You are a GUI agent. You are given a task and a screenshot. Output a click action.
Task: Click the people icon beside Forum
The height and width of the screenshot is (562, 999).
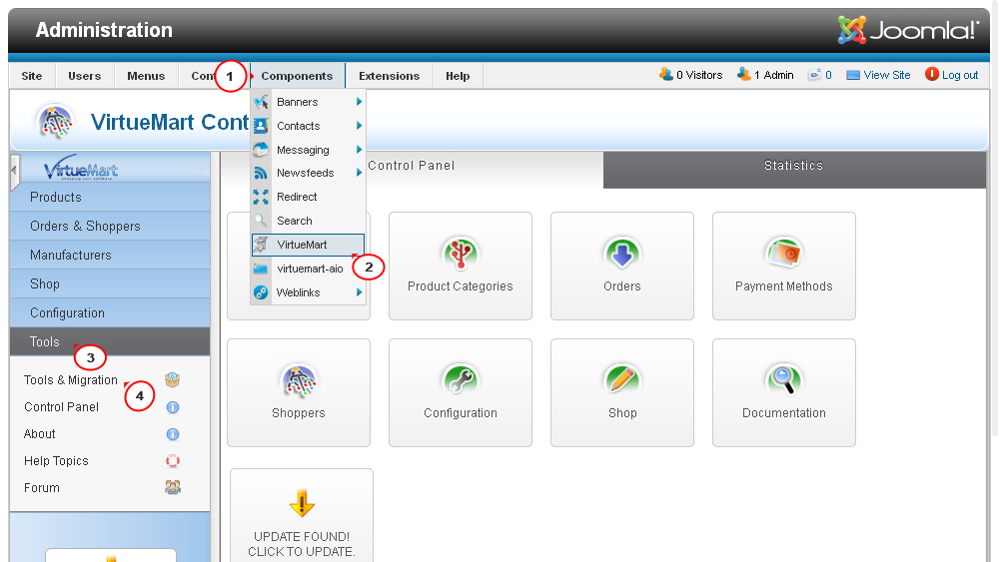click(173, 487)
